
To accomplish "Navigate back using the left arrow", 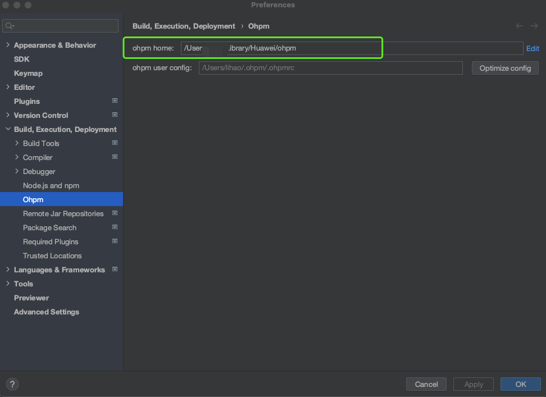I will click(x=519, y=26).
